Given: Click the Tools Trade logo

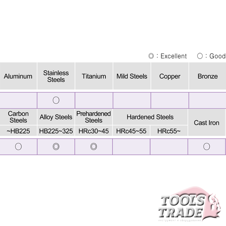Looking at the screenshot, I should coord(190,204).
